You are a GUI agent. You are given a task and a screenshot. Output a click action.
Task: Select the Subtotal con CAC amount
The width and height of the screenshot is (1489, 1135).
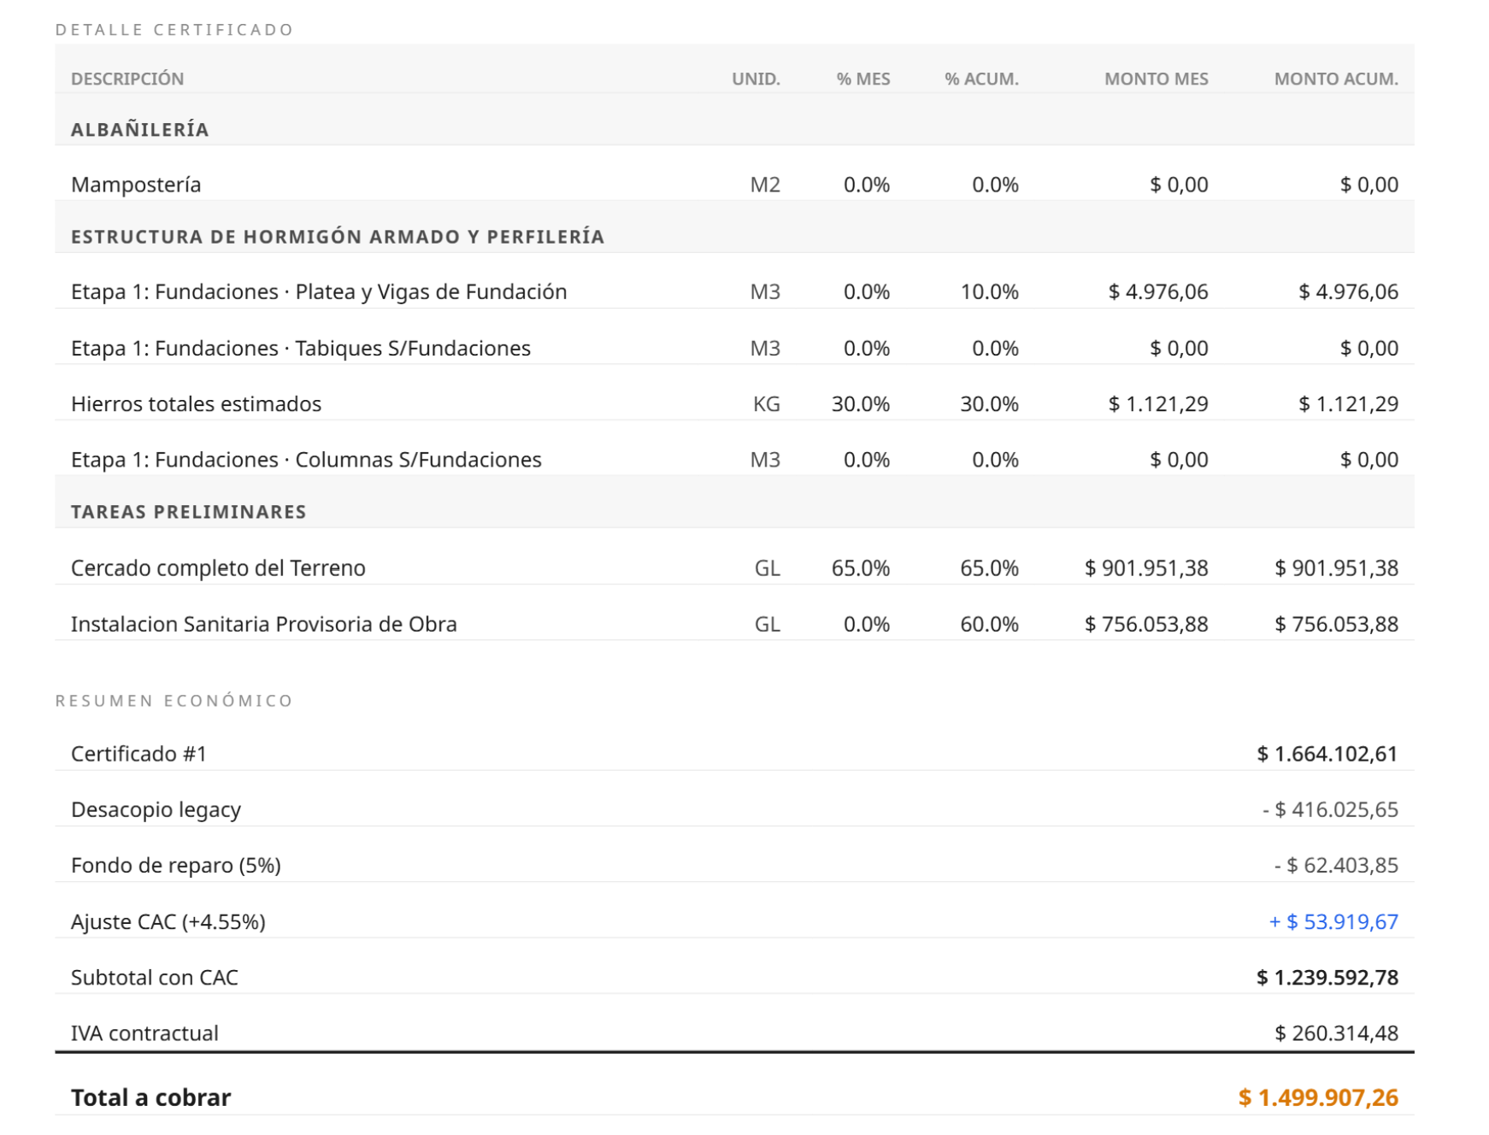[x=1327, y=977]
